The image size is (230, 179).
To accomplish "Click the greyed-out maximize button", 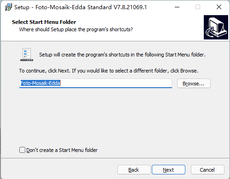I will [198, 7].
